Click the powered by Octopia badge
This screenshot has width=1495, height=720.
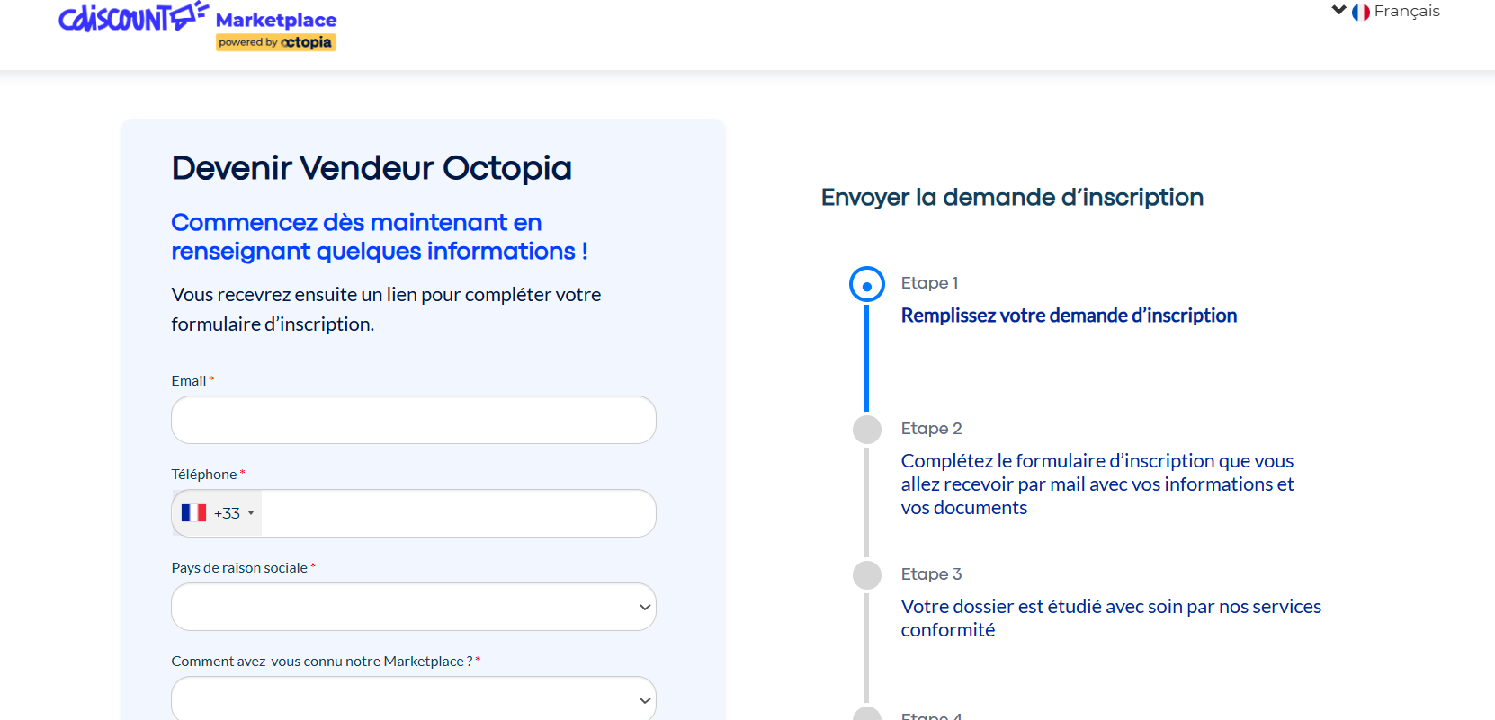tap(275, 42)
